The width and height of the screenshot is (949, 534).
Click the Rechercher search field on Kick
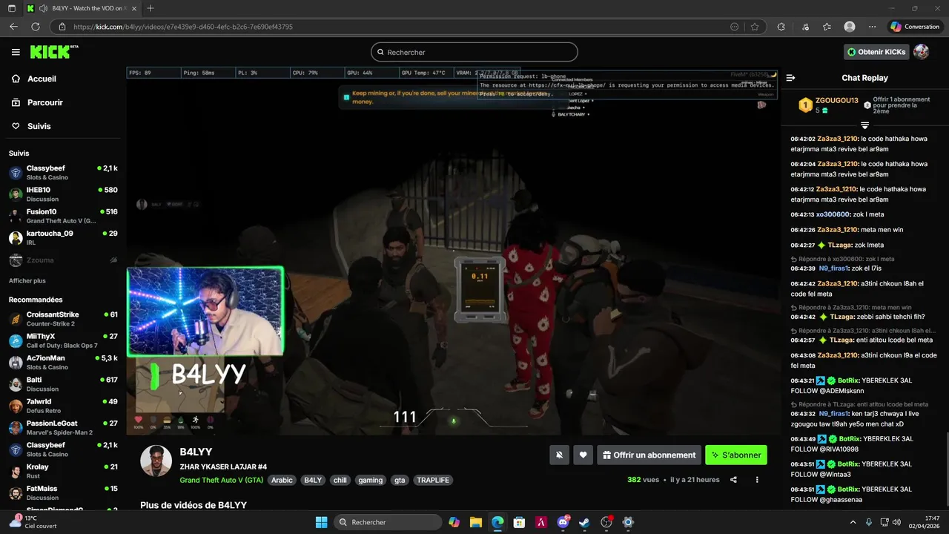coord(474,52)
